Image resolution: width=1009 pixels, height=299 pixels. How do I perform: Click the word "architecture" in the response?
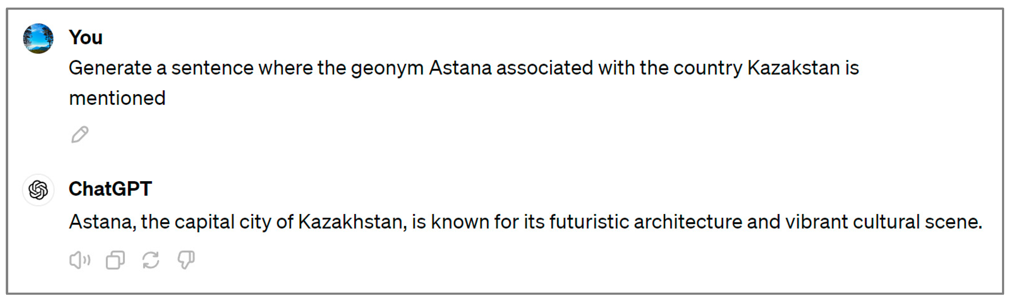[688, 222]
